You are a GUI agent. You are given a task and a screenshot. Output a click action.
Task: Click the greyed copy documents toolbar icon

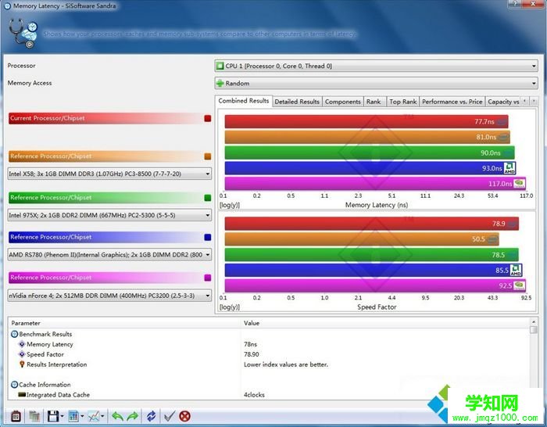click(34, 416)
